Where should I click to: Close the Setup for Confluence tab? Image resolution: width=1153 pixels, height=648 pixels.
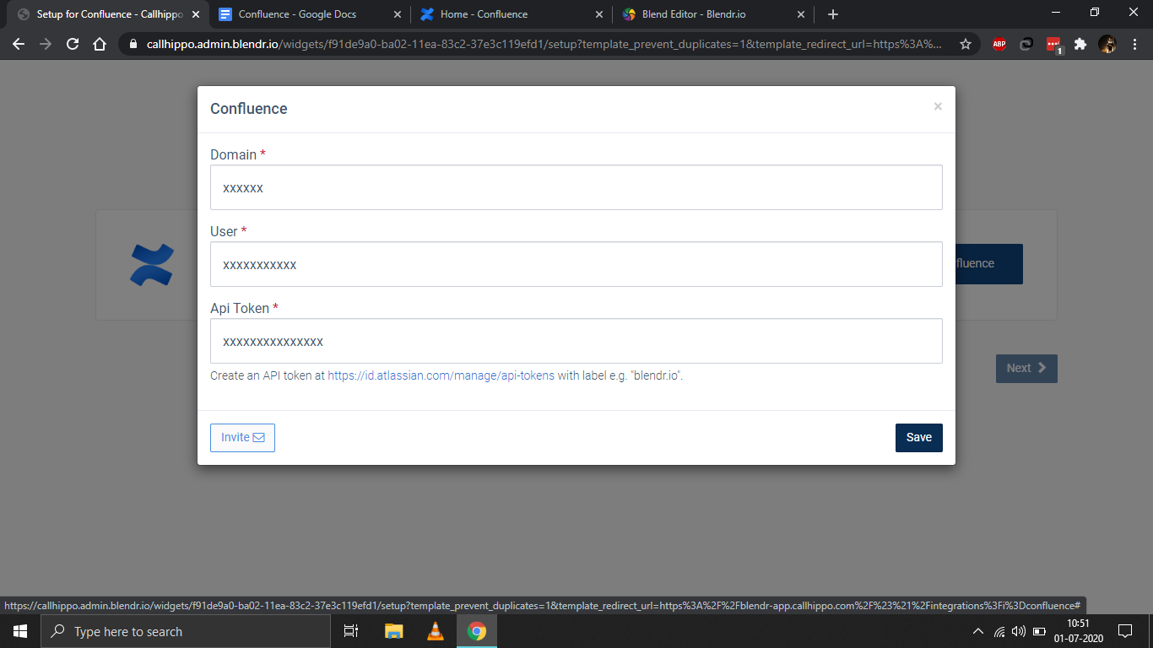[195, 14]
